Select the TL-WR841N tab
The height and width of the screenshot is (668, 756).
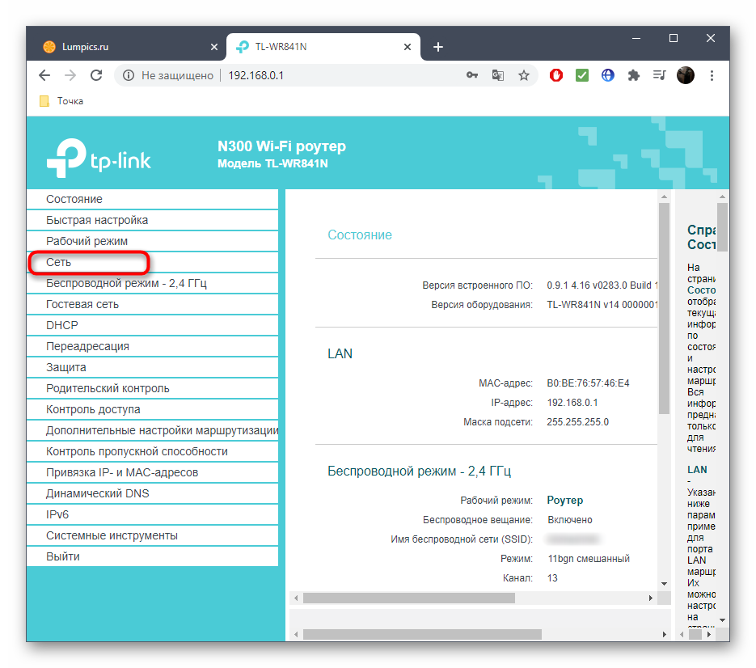[323, 47]
